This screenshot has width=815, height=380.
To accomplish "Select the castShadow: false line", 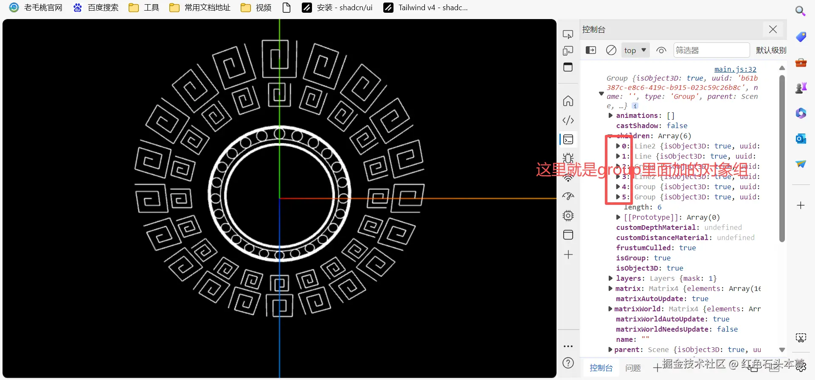I will coord(652,126).
